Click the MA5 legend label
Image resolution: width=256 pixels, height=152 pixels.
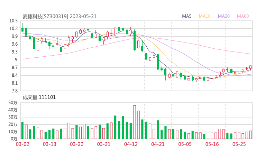pyautogui.click(x=186, y=16)
